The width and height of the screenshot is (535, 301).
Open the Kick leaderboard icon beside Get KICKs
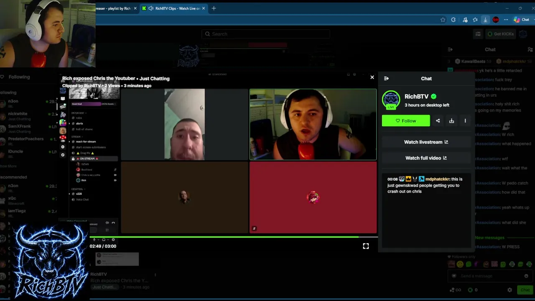point(478,34)
